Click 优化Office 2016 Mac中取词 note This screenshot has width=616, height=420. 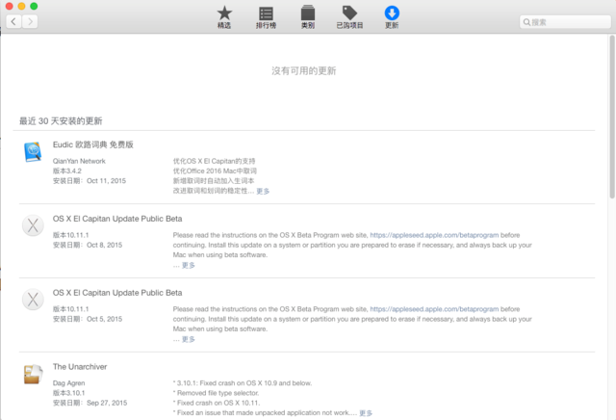(215, 171)
